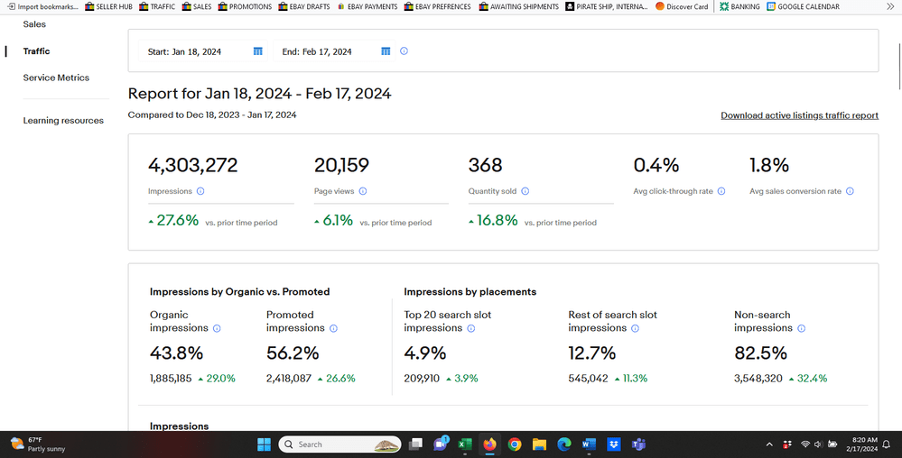Click info icon for Rest of search slot
The height and width of the screenshot is (458, 902).
click(635, 329)
